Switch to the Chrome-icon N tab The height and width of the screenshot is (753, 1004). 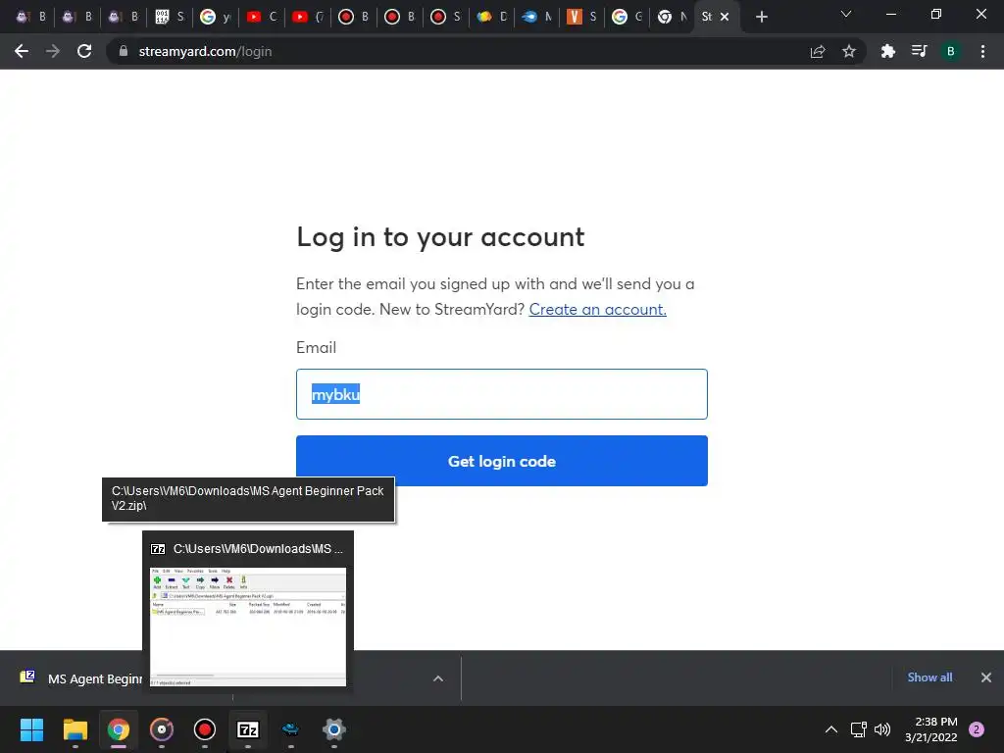674,17
